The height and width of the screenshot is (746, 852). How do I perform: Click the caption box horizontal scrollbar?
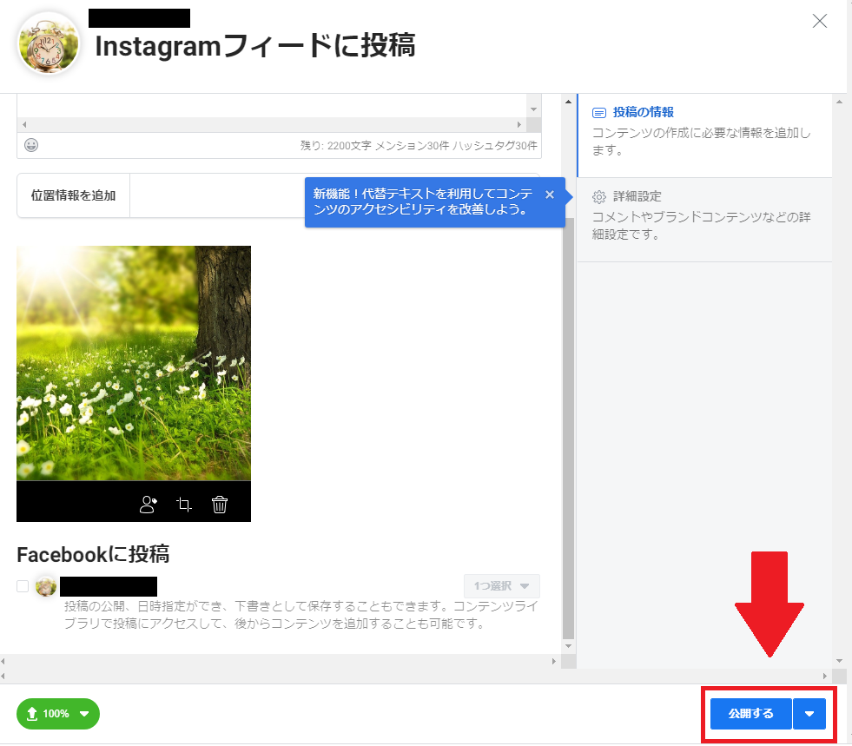pyautogui.click(x=272, y=124)
